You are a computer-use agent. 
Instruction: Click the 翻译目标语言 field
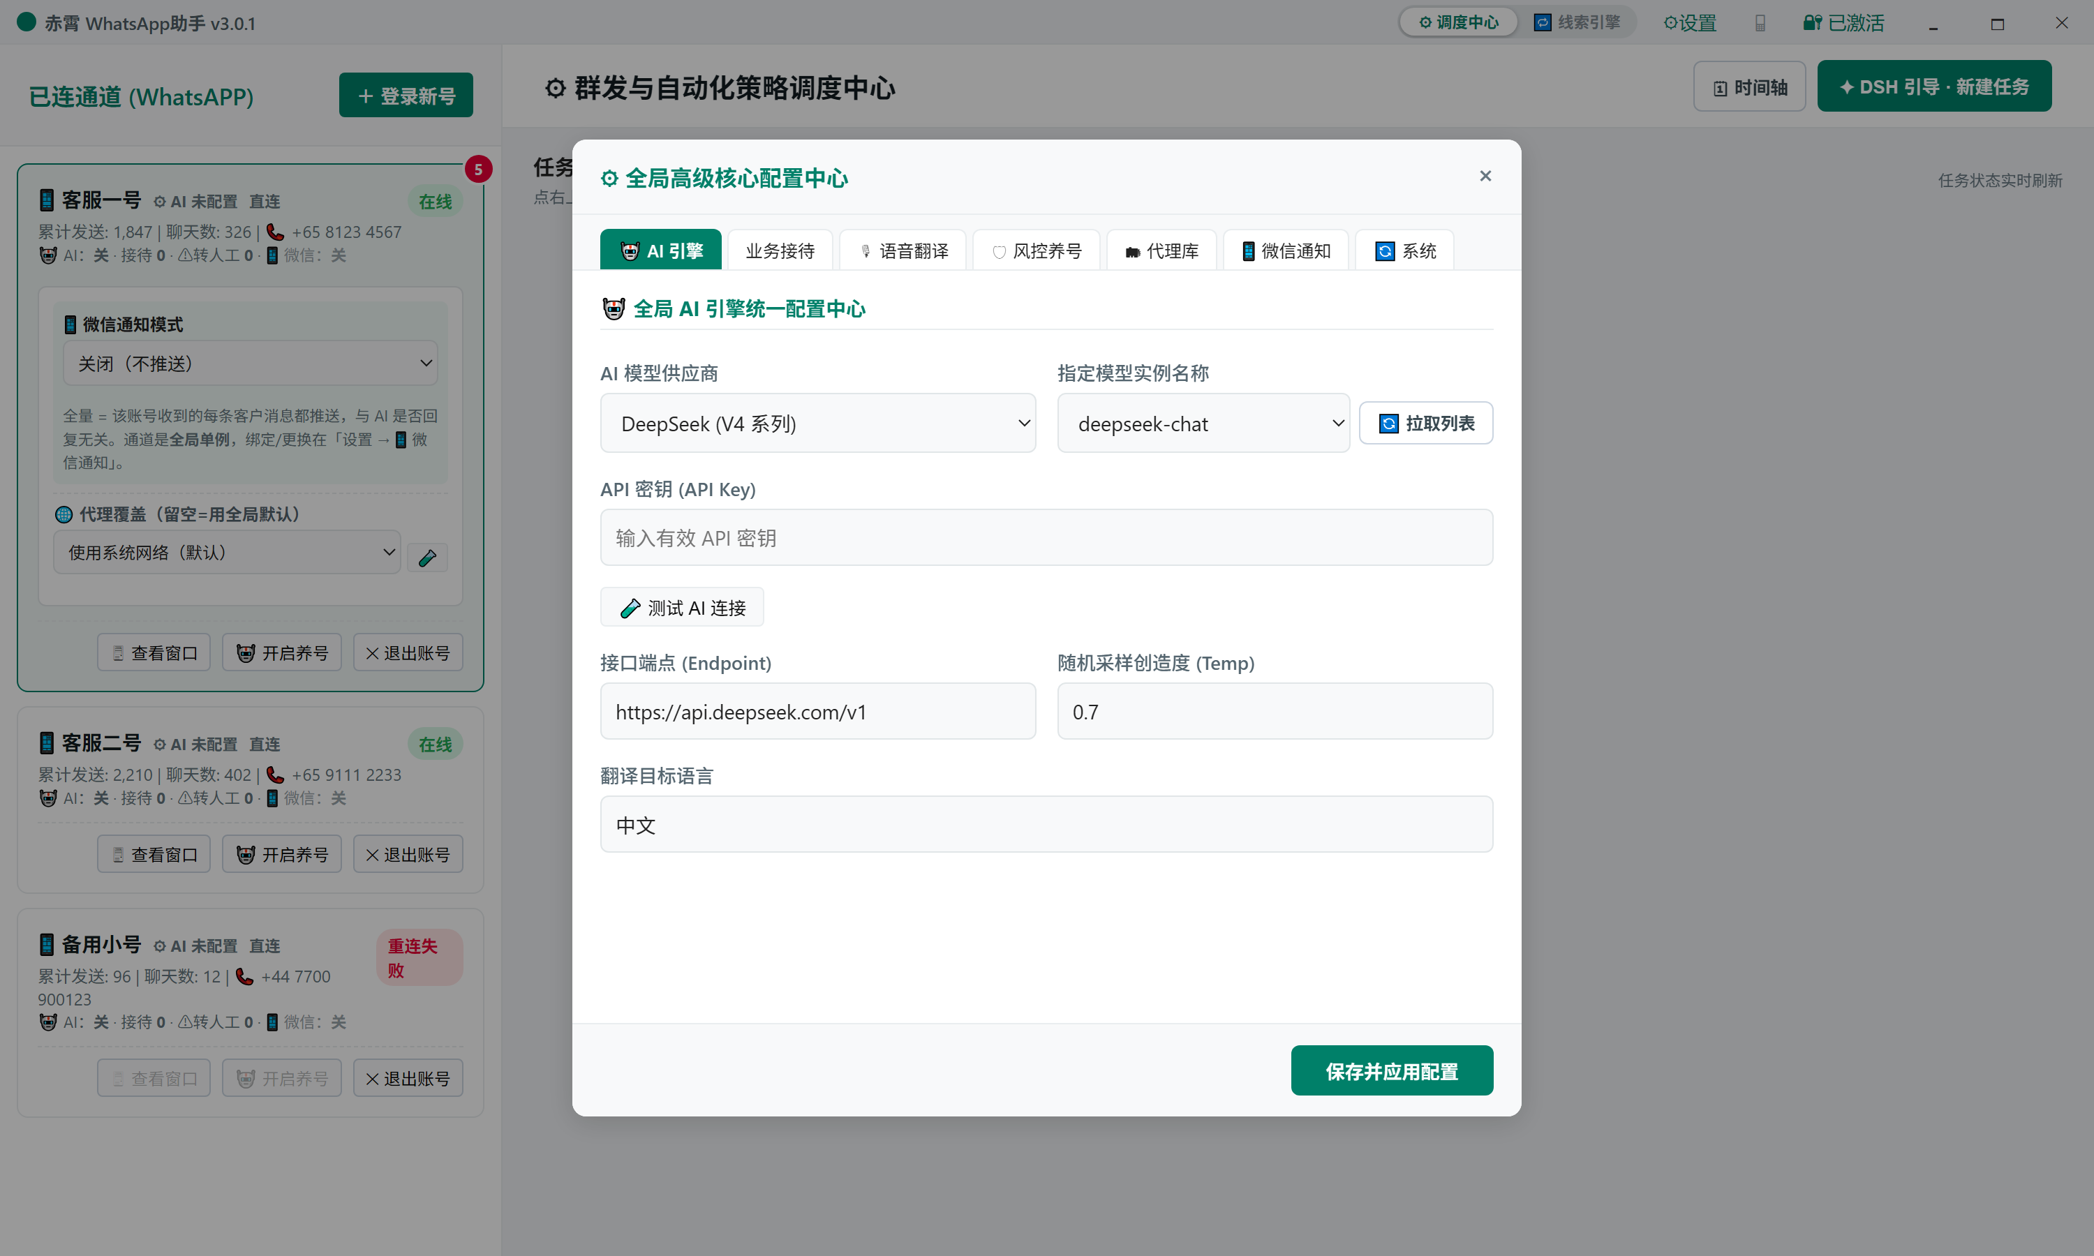click(1046, 824)
